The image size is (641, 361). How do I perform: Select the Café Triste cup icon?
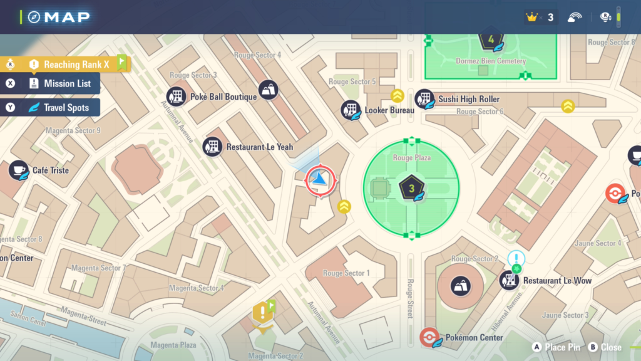coord(18,170)
